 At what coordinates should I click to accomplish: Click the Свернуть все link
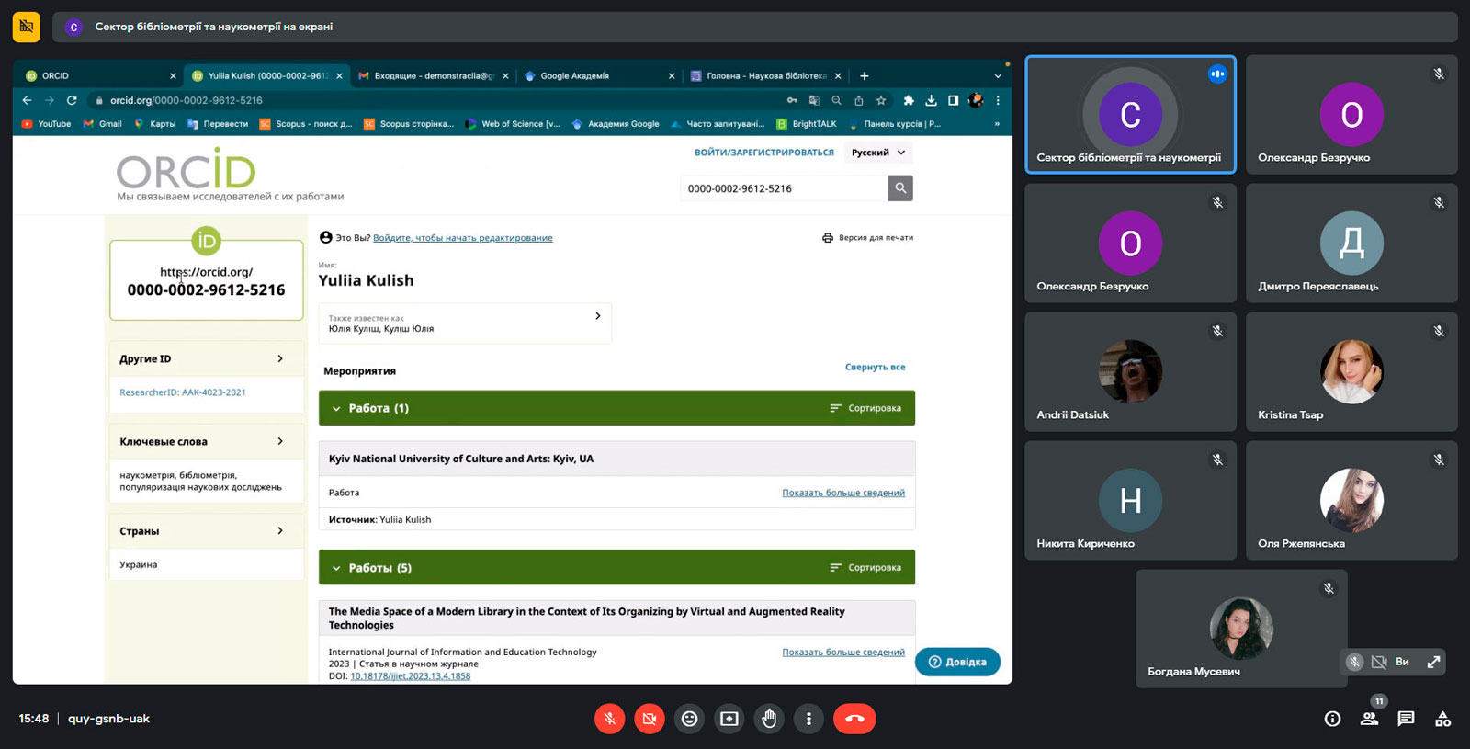coord(875,367)
